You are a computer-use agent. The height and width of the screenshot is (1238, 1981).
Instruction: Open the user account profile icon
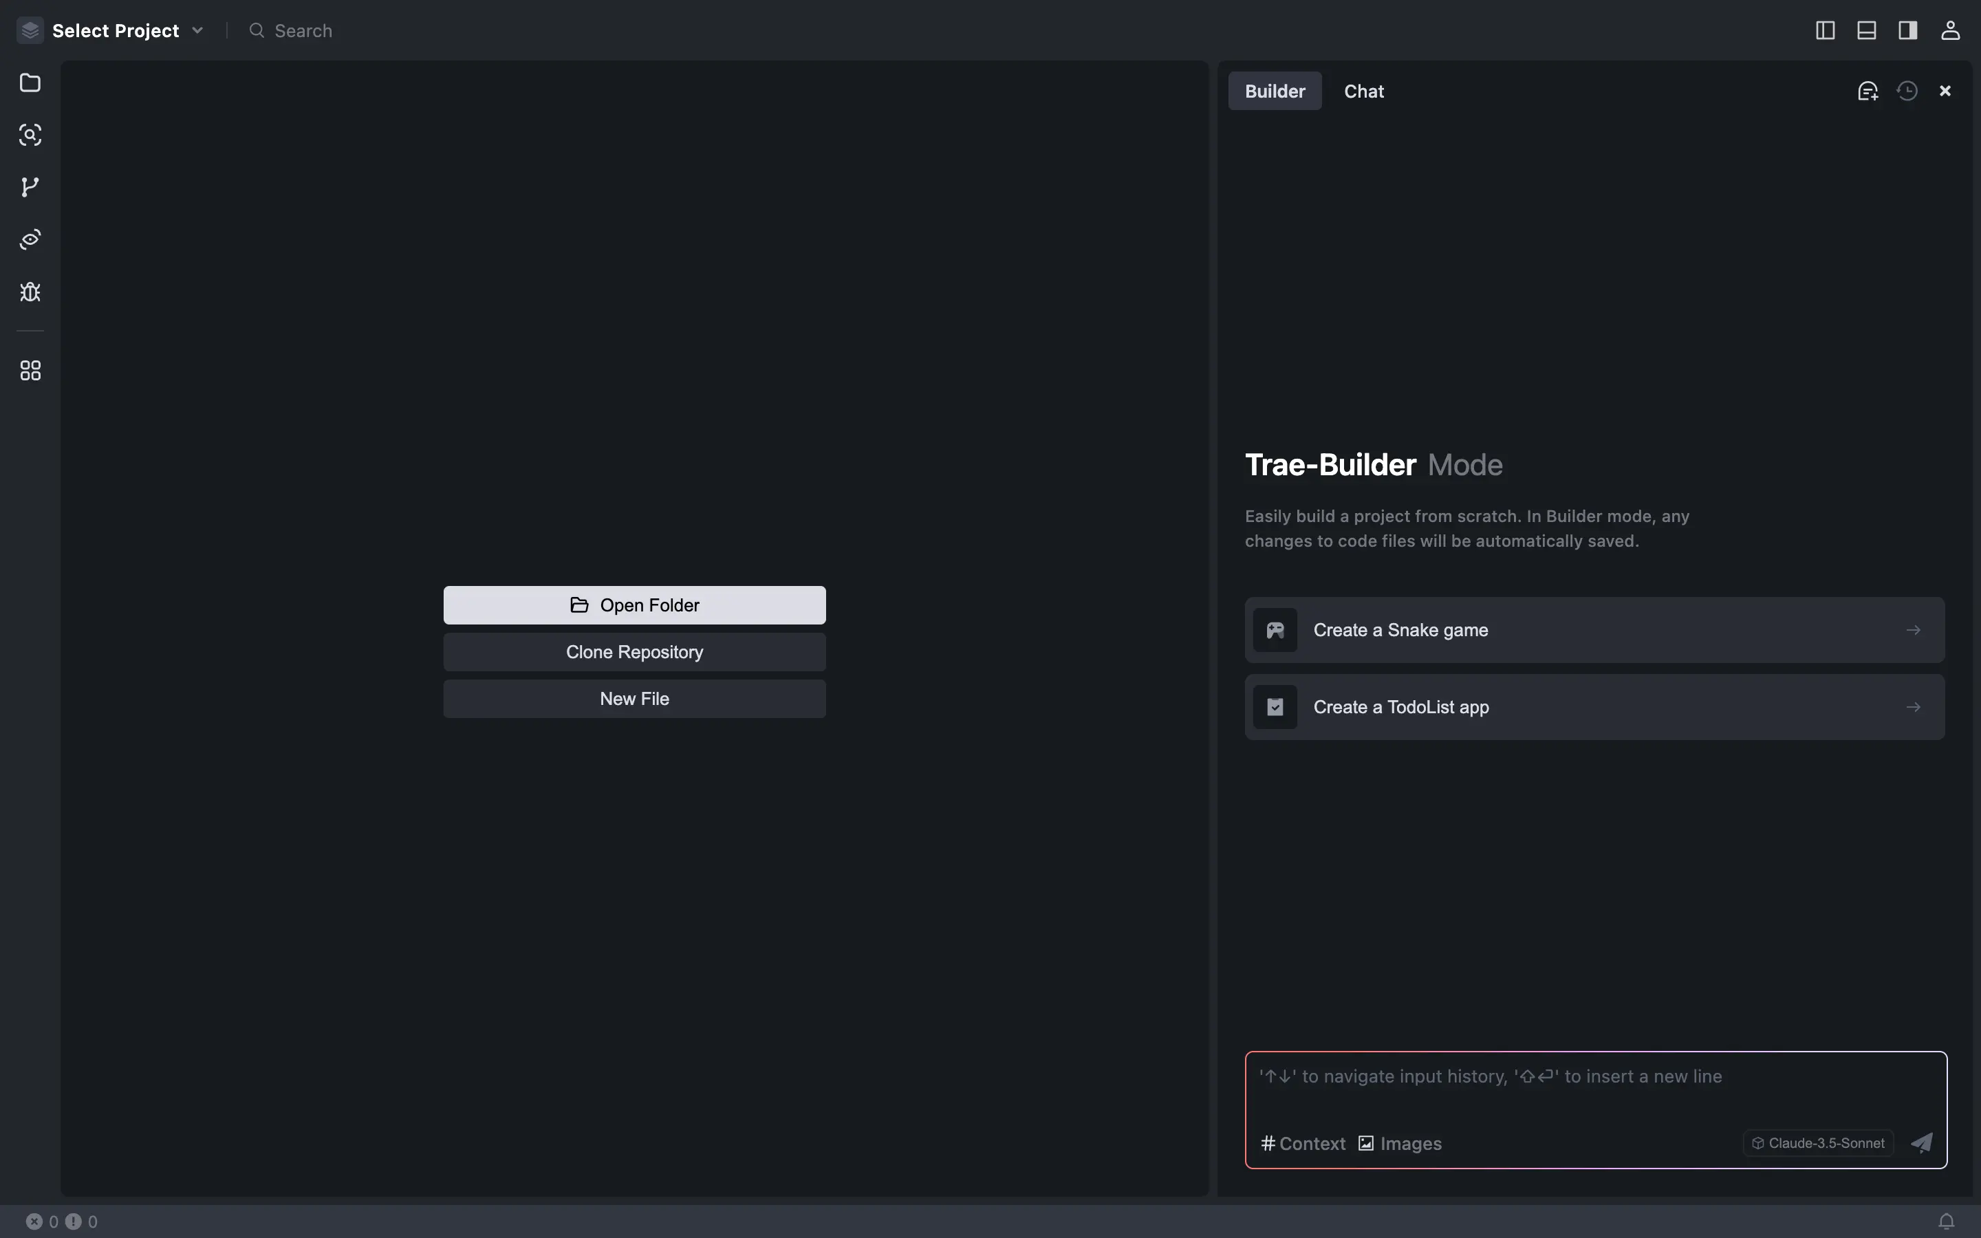pyautogui.click(x=1950, y=30)
